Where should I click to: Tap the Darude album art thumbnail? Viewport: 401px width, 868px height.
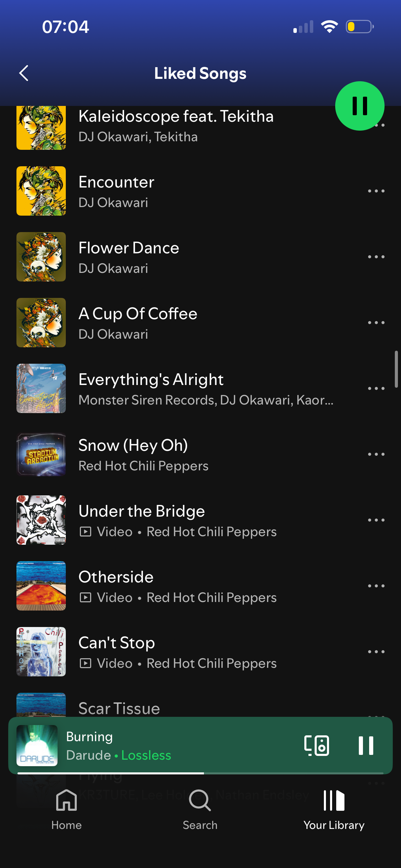[37, 746]
